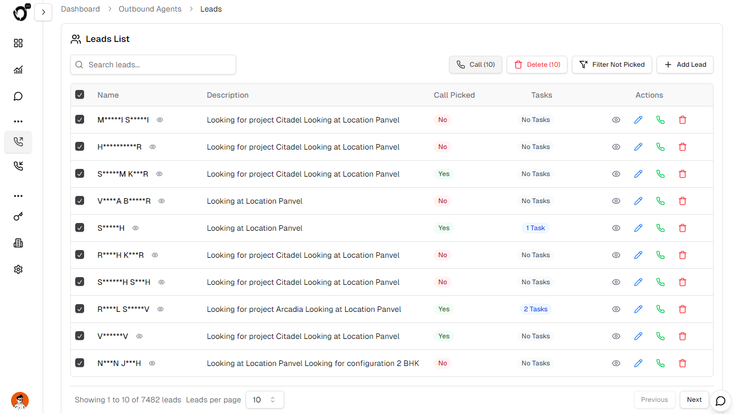Uncheck the select-all checkbox in table header
The image size is (734, 414).
pos(80,94)
